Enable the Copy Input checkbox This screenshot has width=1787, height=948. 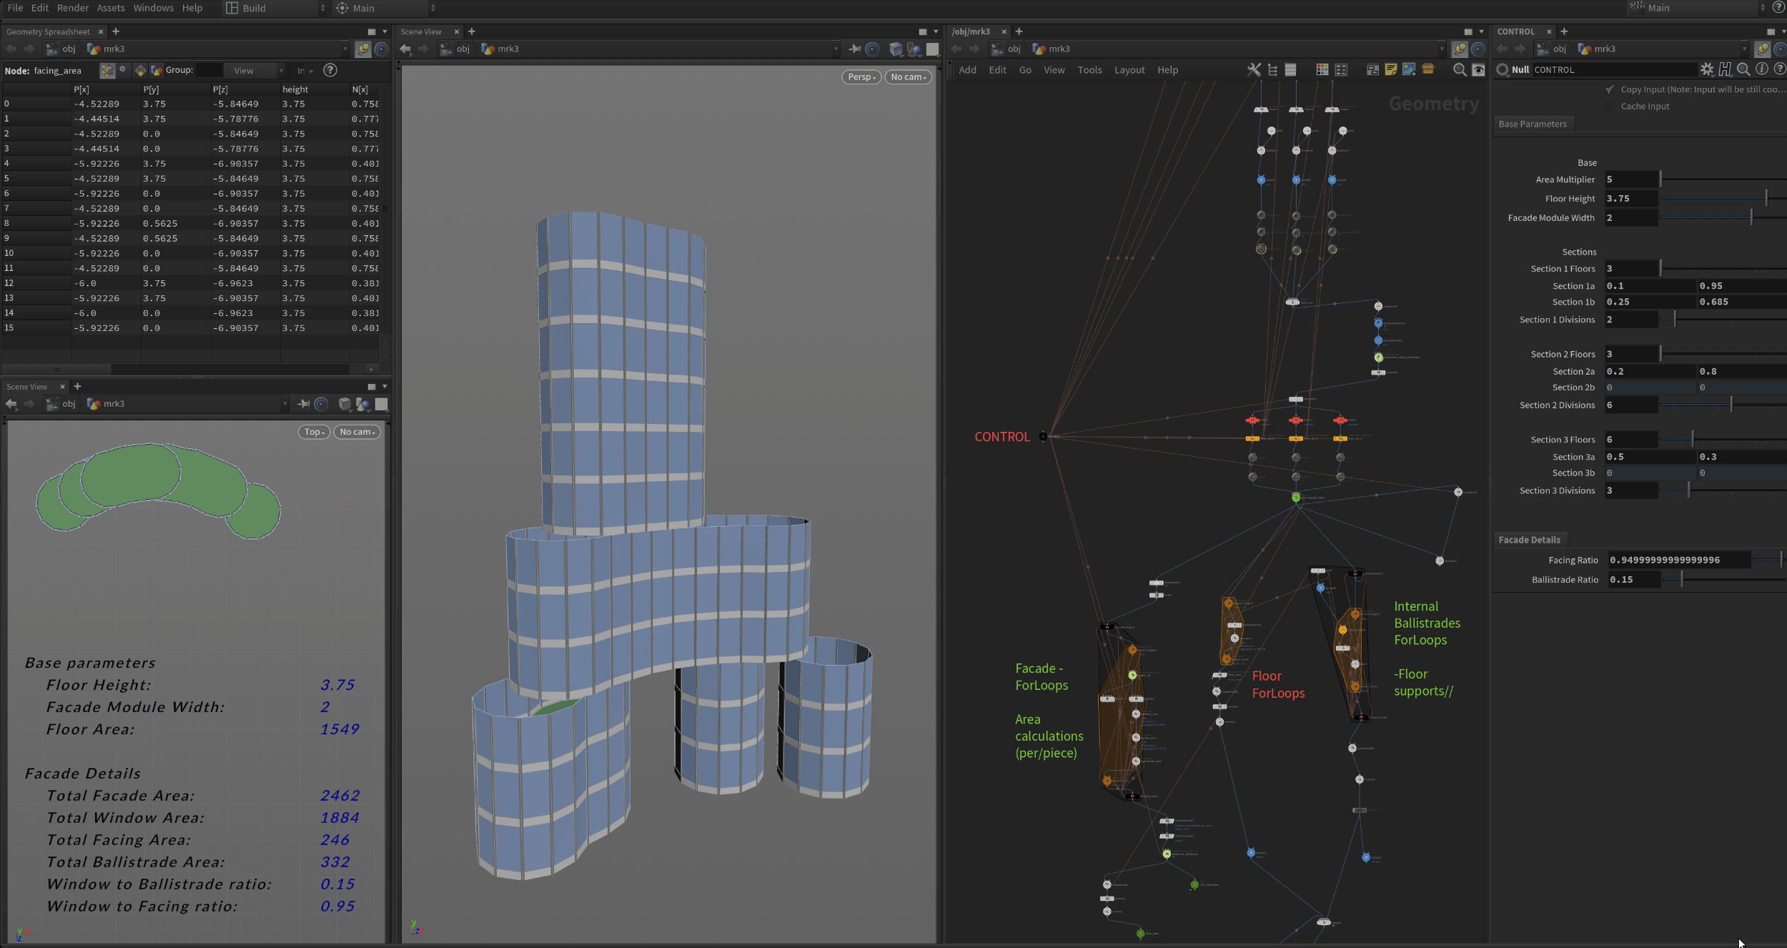pyautogui.click(x=1610, y=89)
